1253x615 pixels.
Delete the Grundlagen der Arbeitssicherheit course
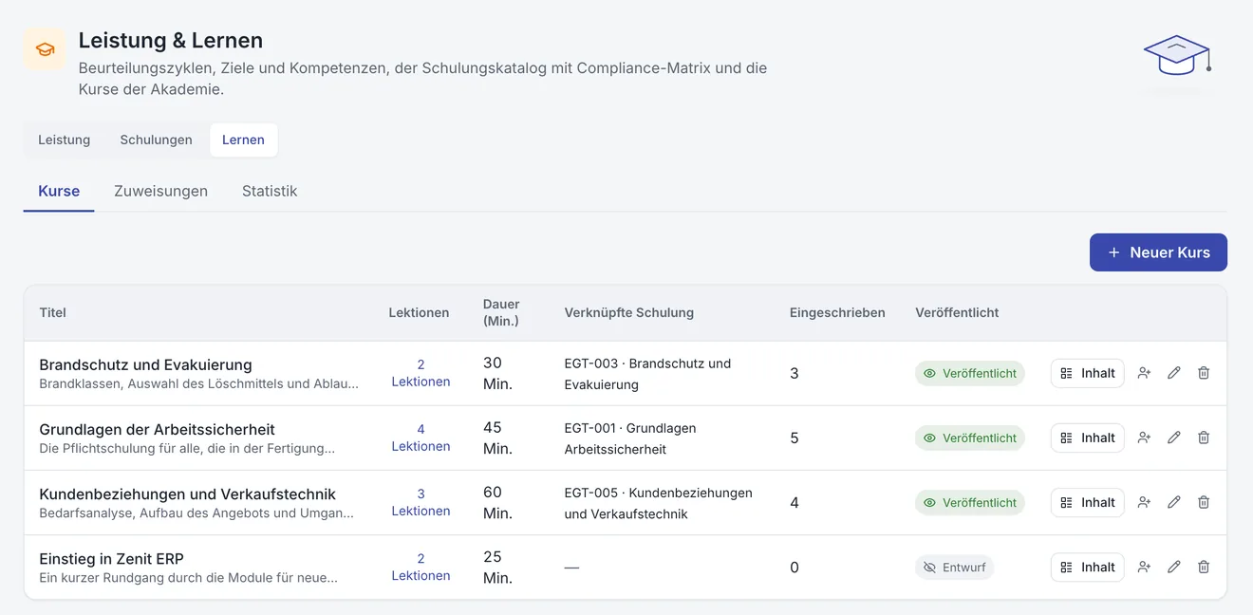(1204, 438)
